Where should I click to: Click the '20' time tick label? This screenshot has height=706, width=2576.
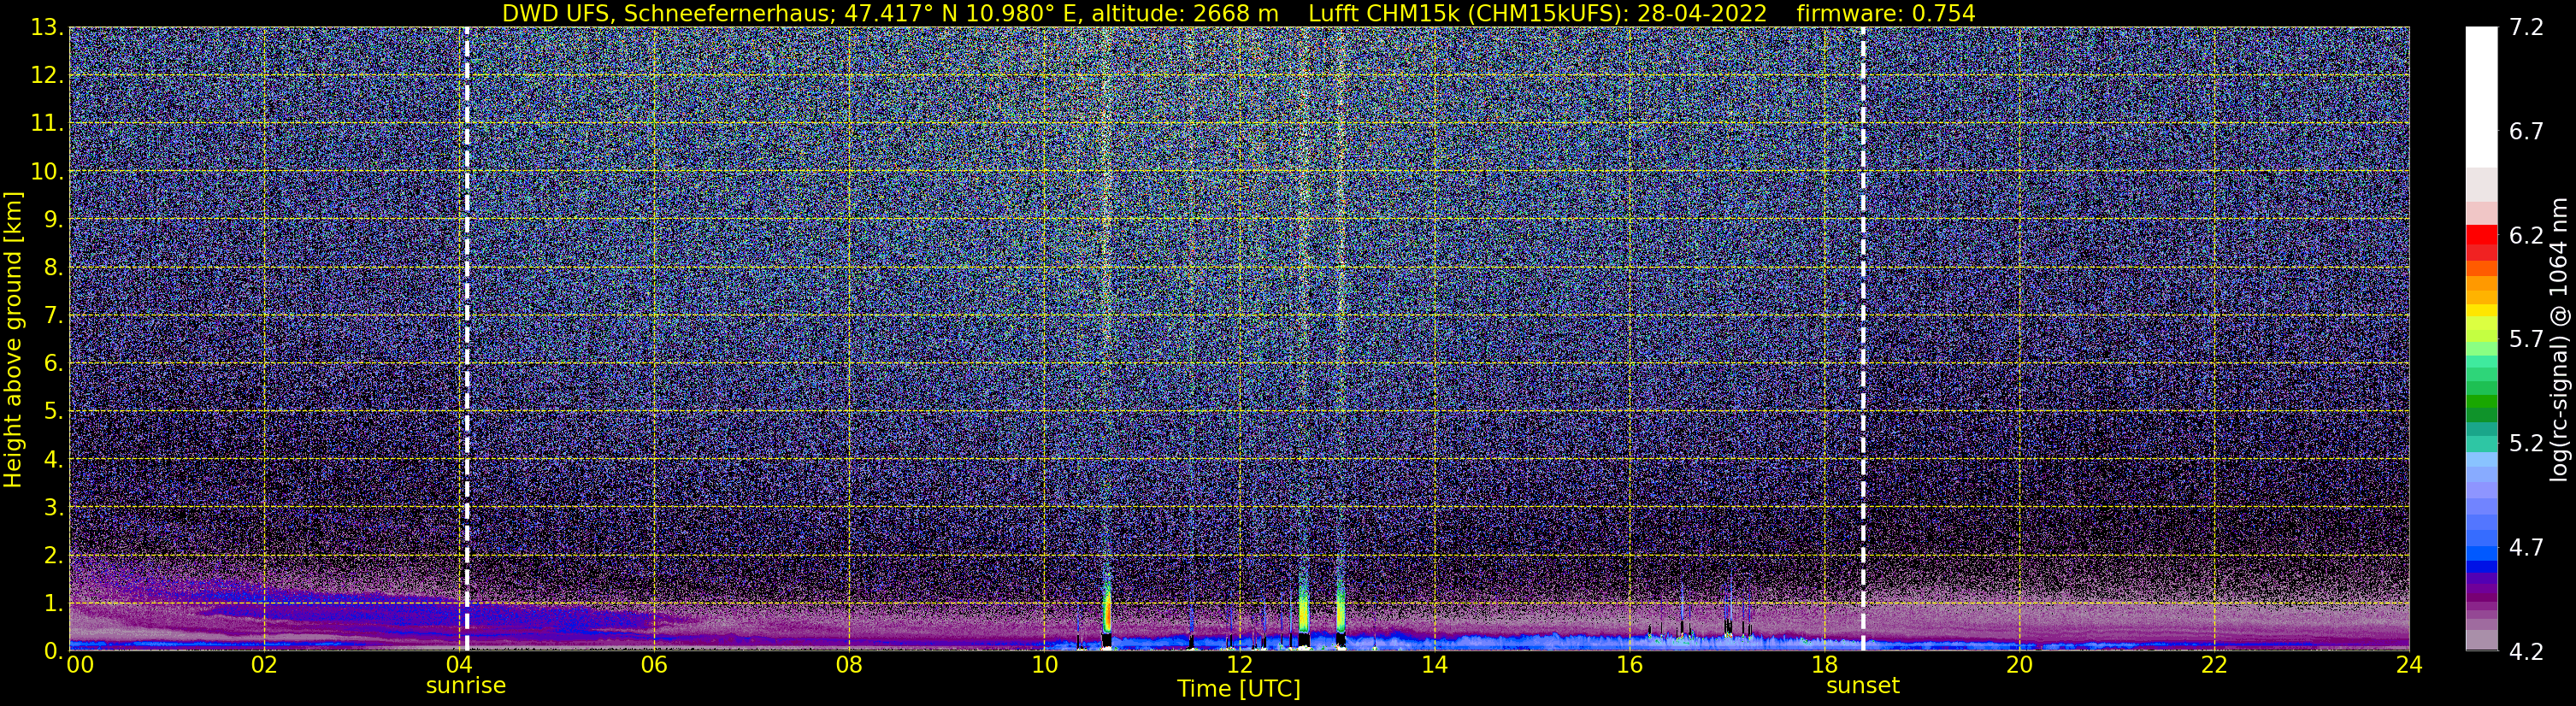click(2019, 665)
